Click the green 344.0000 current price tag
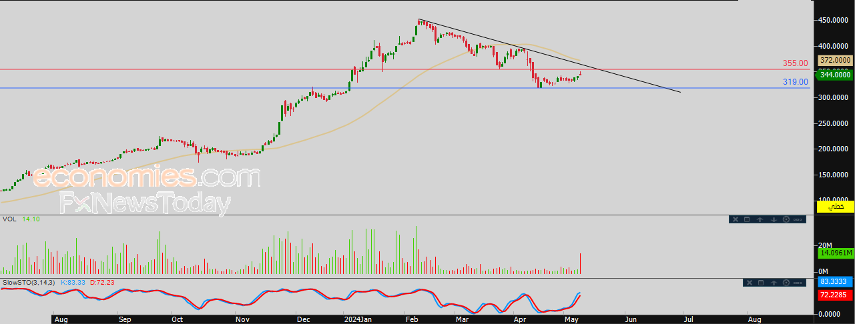Viewport: 855px width, 324px height. click(x=835, y=75)
